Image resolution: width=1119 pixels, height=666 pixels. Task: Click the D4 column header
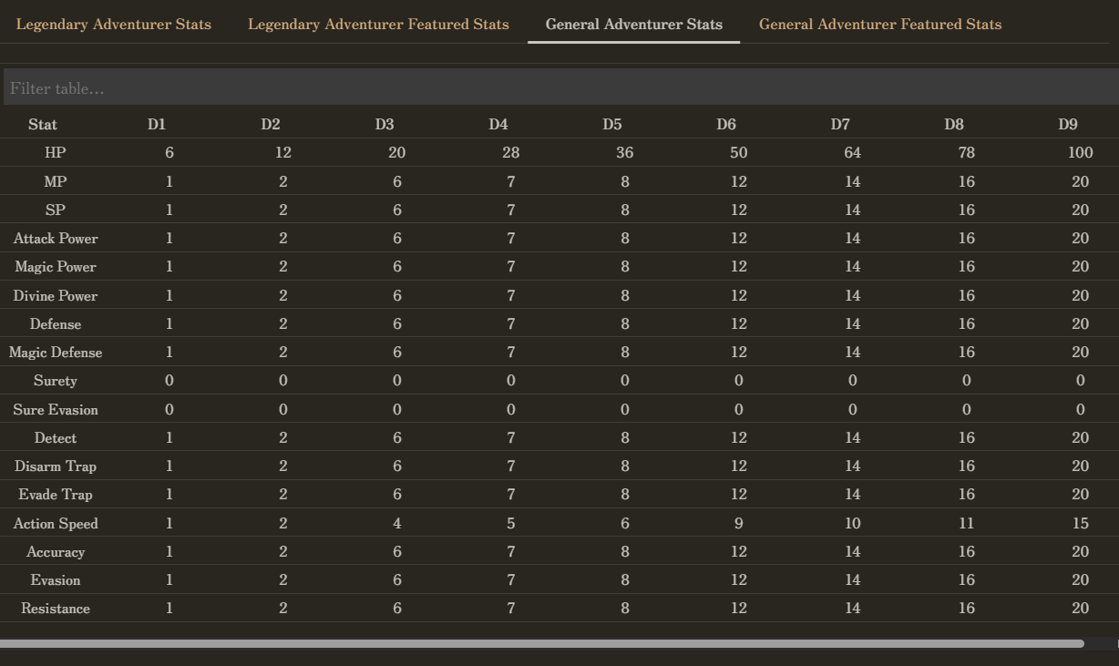(x=498, y=125)
